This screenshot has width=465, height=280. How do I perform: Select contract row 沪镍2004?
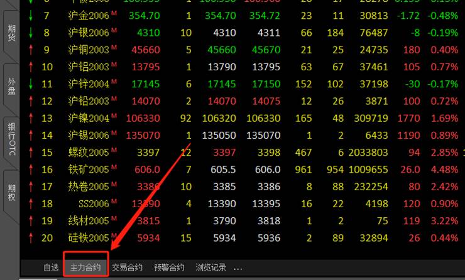[x=243, y=118]
